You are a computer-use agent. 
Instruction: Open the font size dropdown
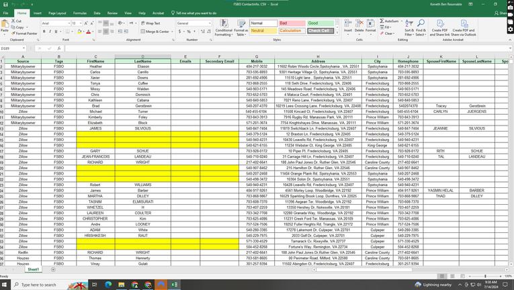81,23
